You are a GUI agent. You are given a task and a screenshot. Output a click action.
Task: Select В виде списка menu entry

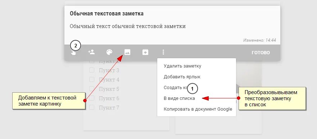pyautogui.click(x=179, y=98)
